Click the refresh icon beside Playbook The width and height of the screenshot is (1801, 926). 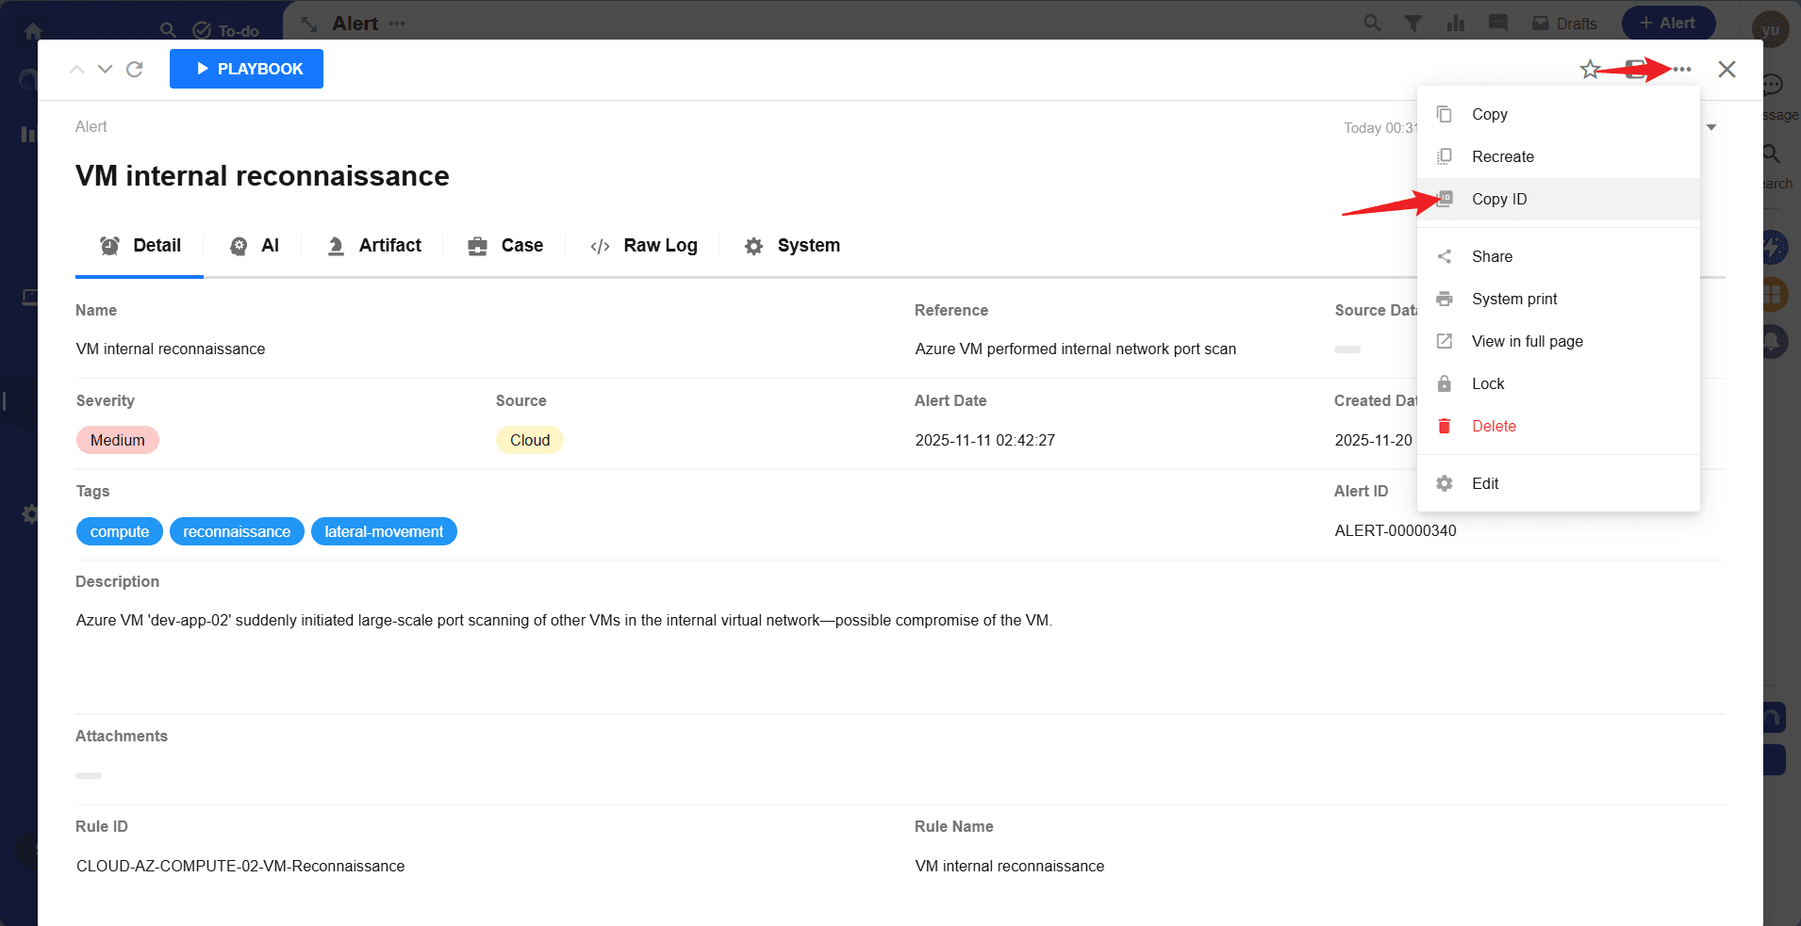[x=135, y=70]
